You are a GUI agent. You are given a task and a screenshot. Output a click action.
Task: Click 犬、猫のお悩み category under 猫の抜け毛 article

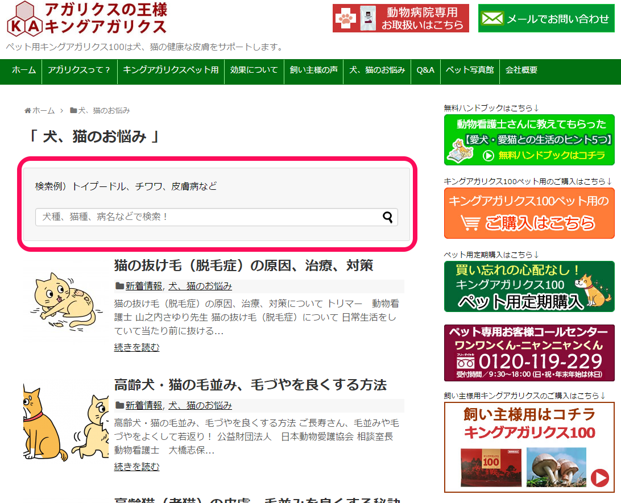tap(200, 286)
